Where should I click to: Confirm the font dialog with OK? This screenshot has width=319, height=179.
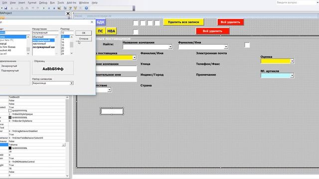(x=84, y=33)
